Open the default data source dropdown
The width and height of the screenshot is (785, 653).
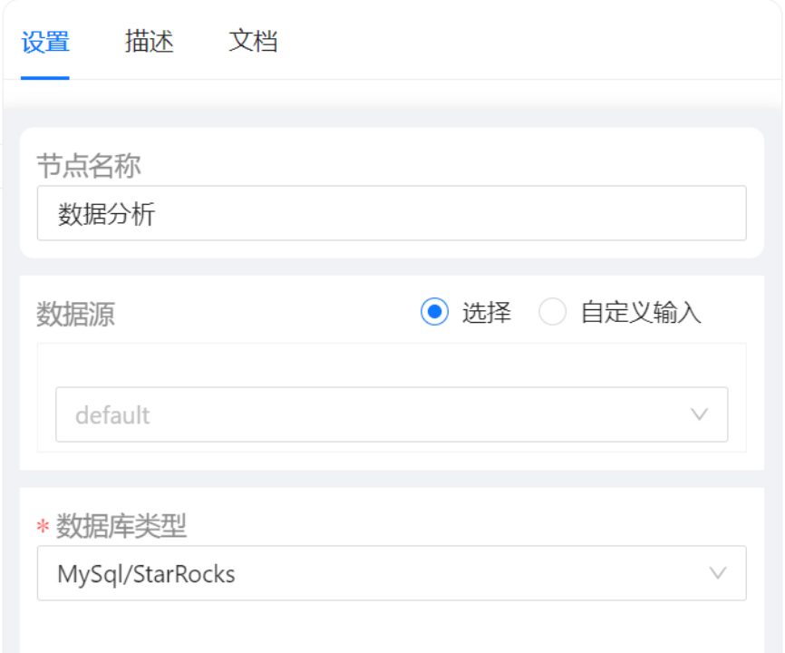tap(392, 414)
